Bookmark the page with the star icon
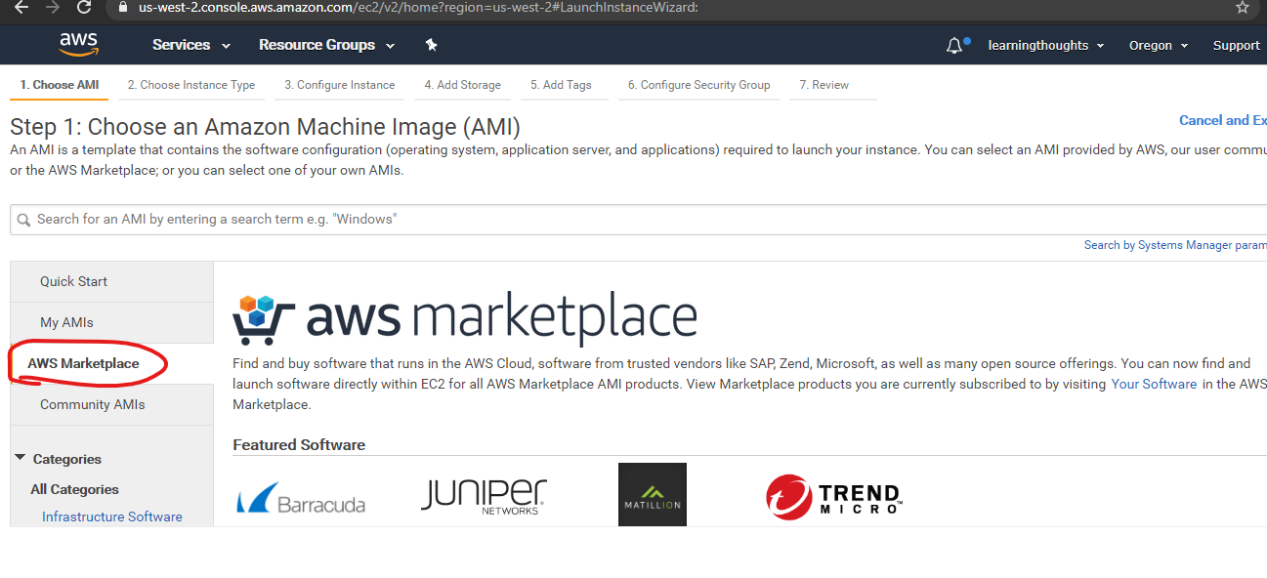 (1243, 7)
